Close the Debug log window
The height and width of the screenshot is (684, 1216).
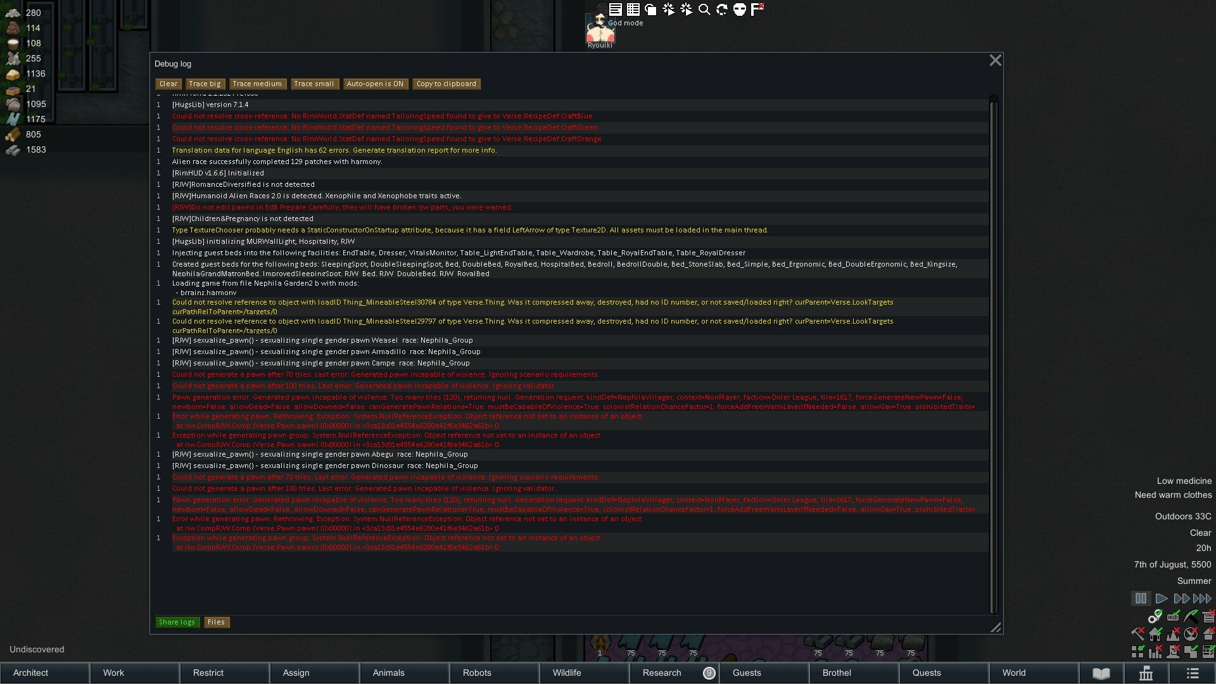coord(995,60)
